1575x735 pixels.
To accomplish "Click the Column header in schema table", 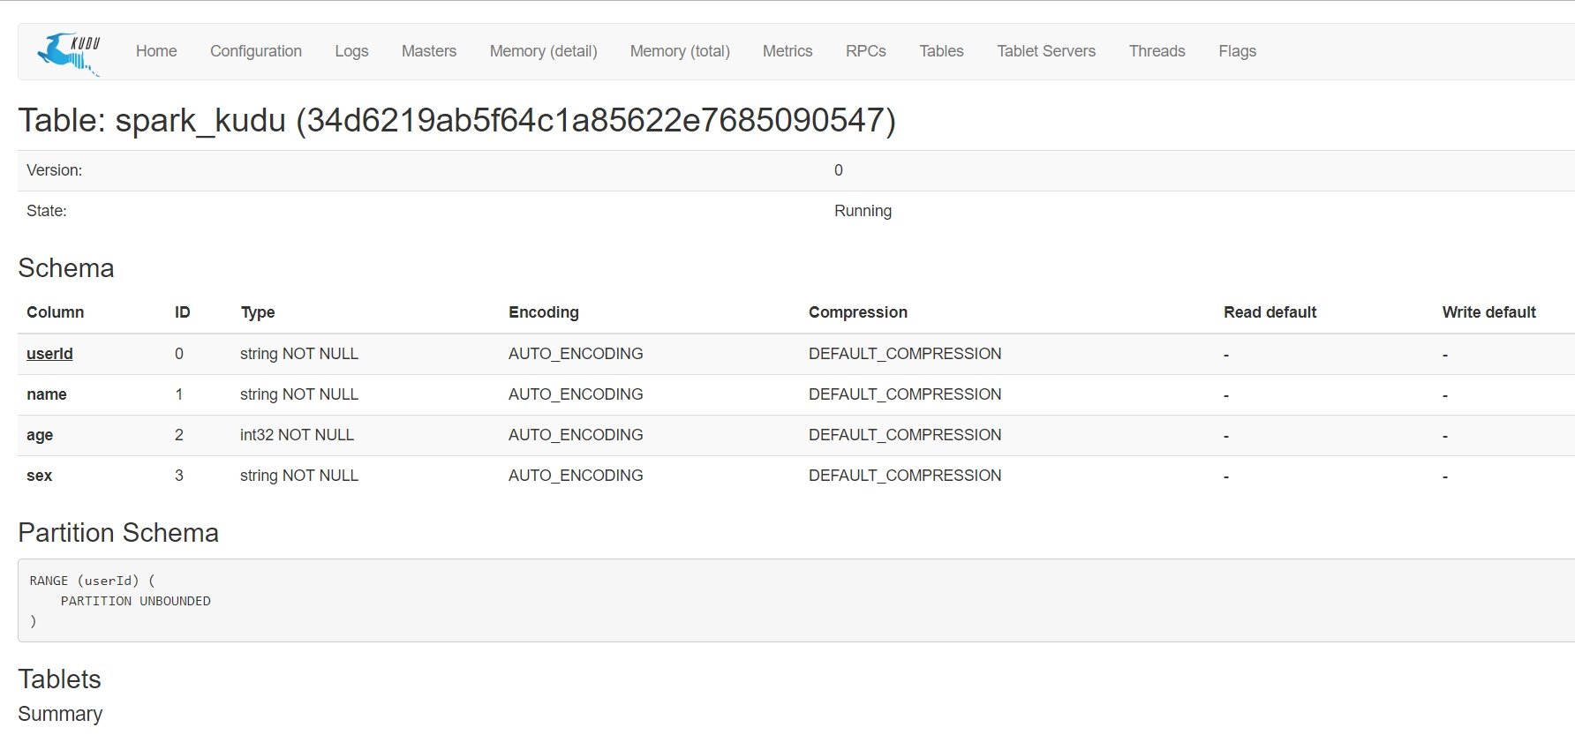I will pyautogui.click(x=56, y=312).
